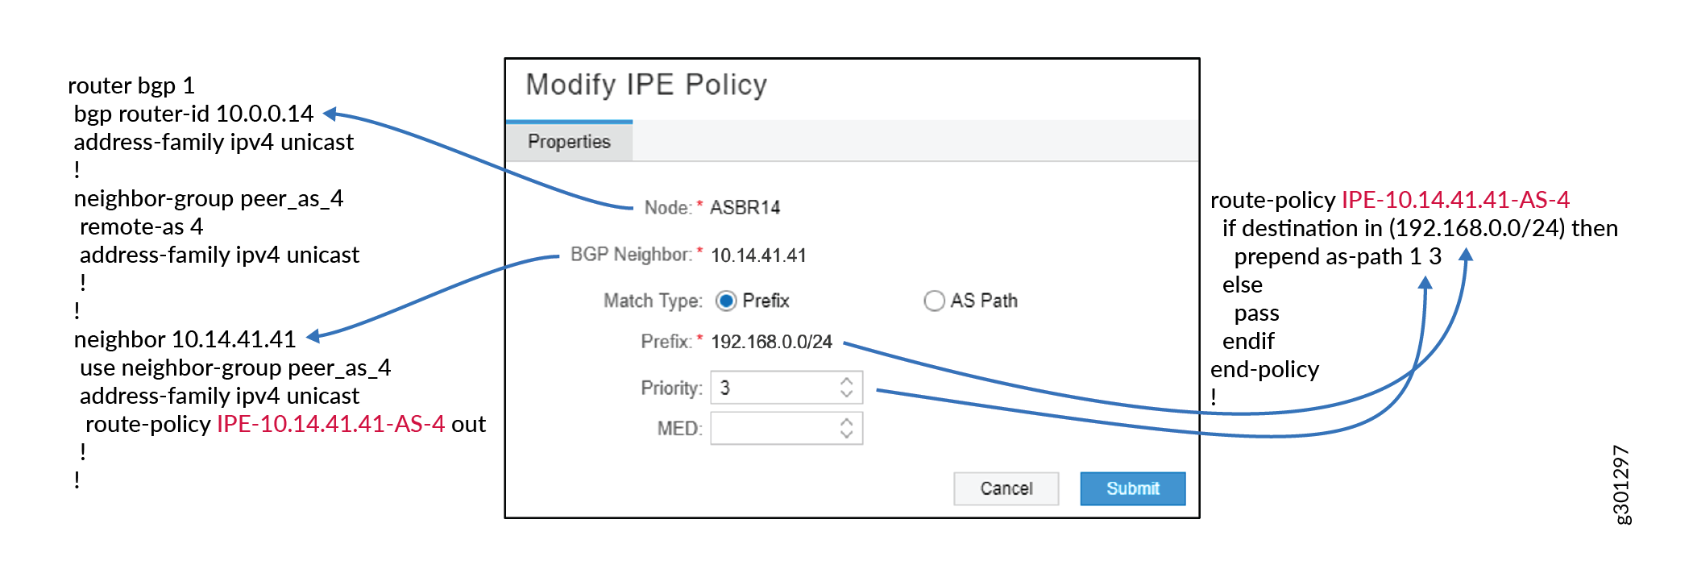The height and width of the screenshot is (569, 1693).
Task: Select the AS Path match type radio button
Action: click(933, 300)
